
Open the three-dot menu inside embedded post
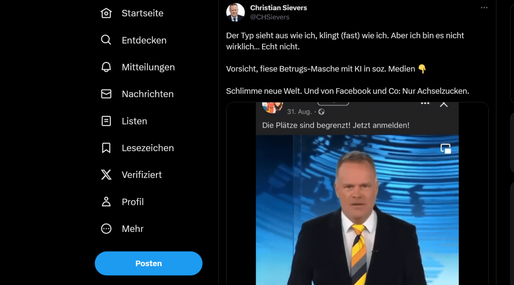click(425, 103)
